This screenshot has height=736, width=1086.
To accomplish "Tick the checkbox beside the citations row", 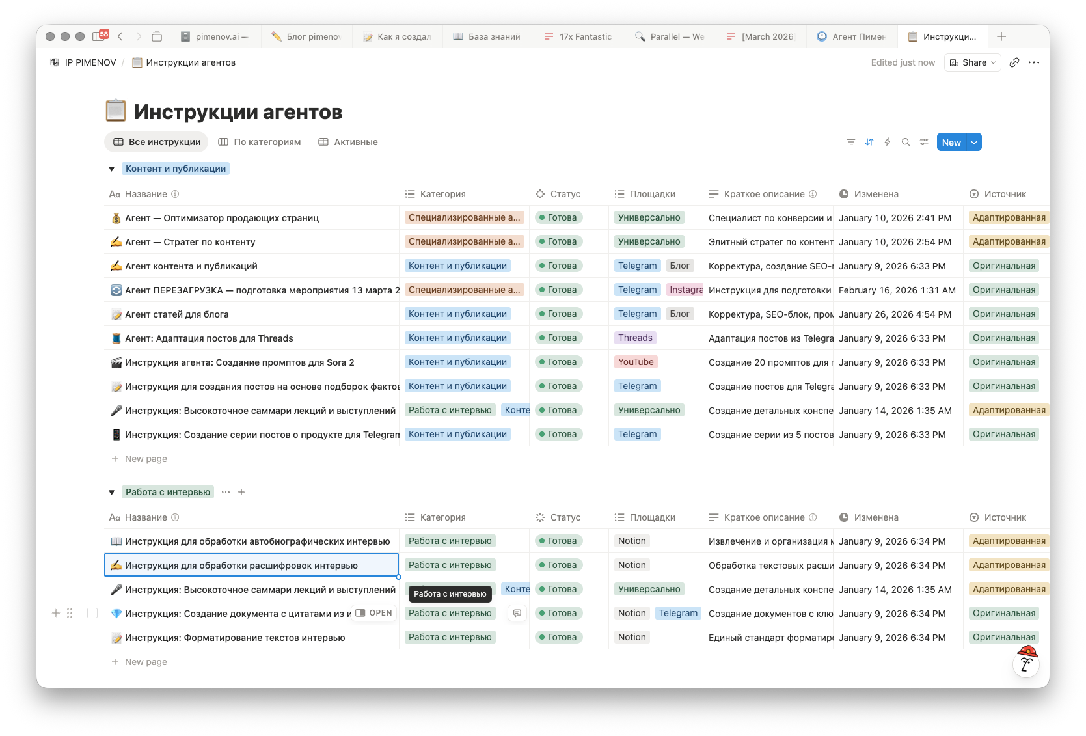I will (x=92, y=613).
